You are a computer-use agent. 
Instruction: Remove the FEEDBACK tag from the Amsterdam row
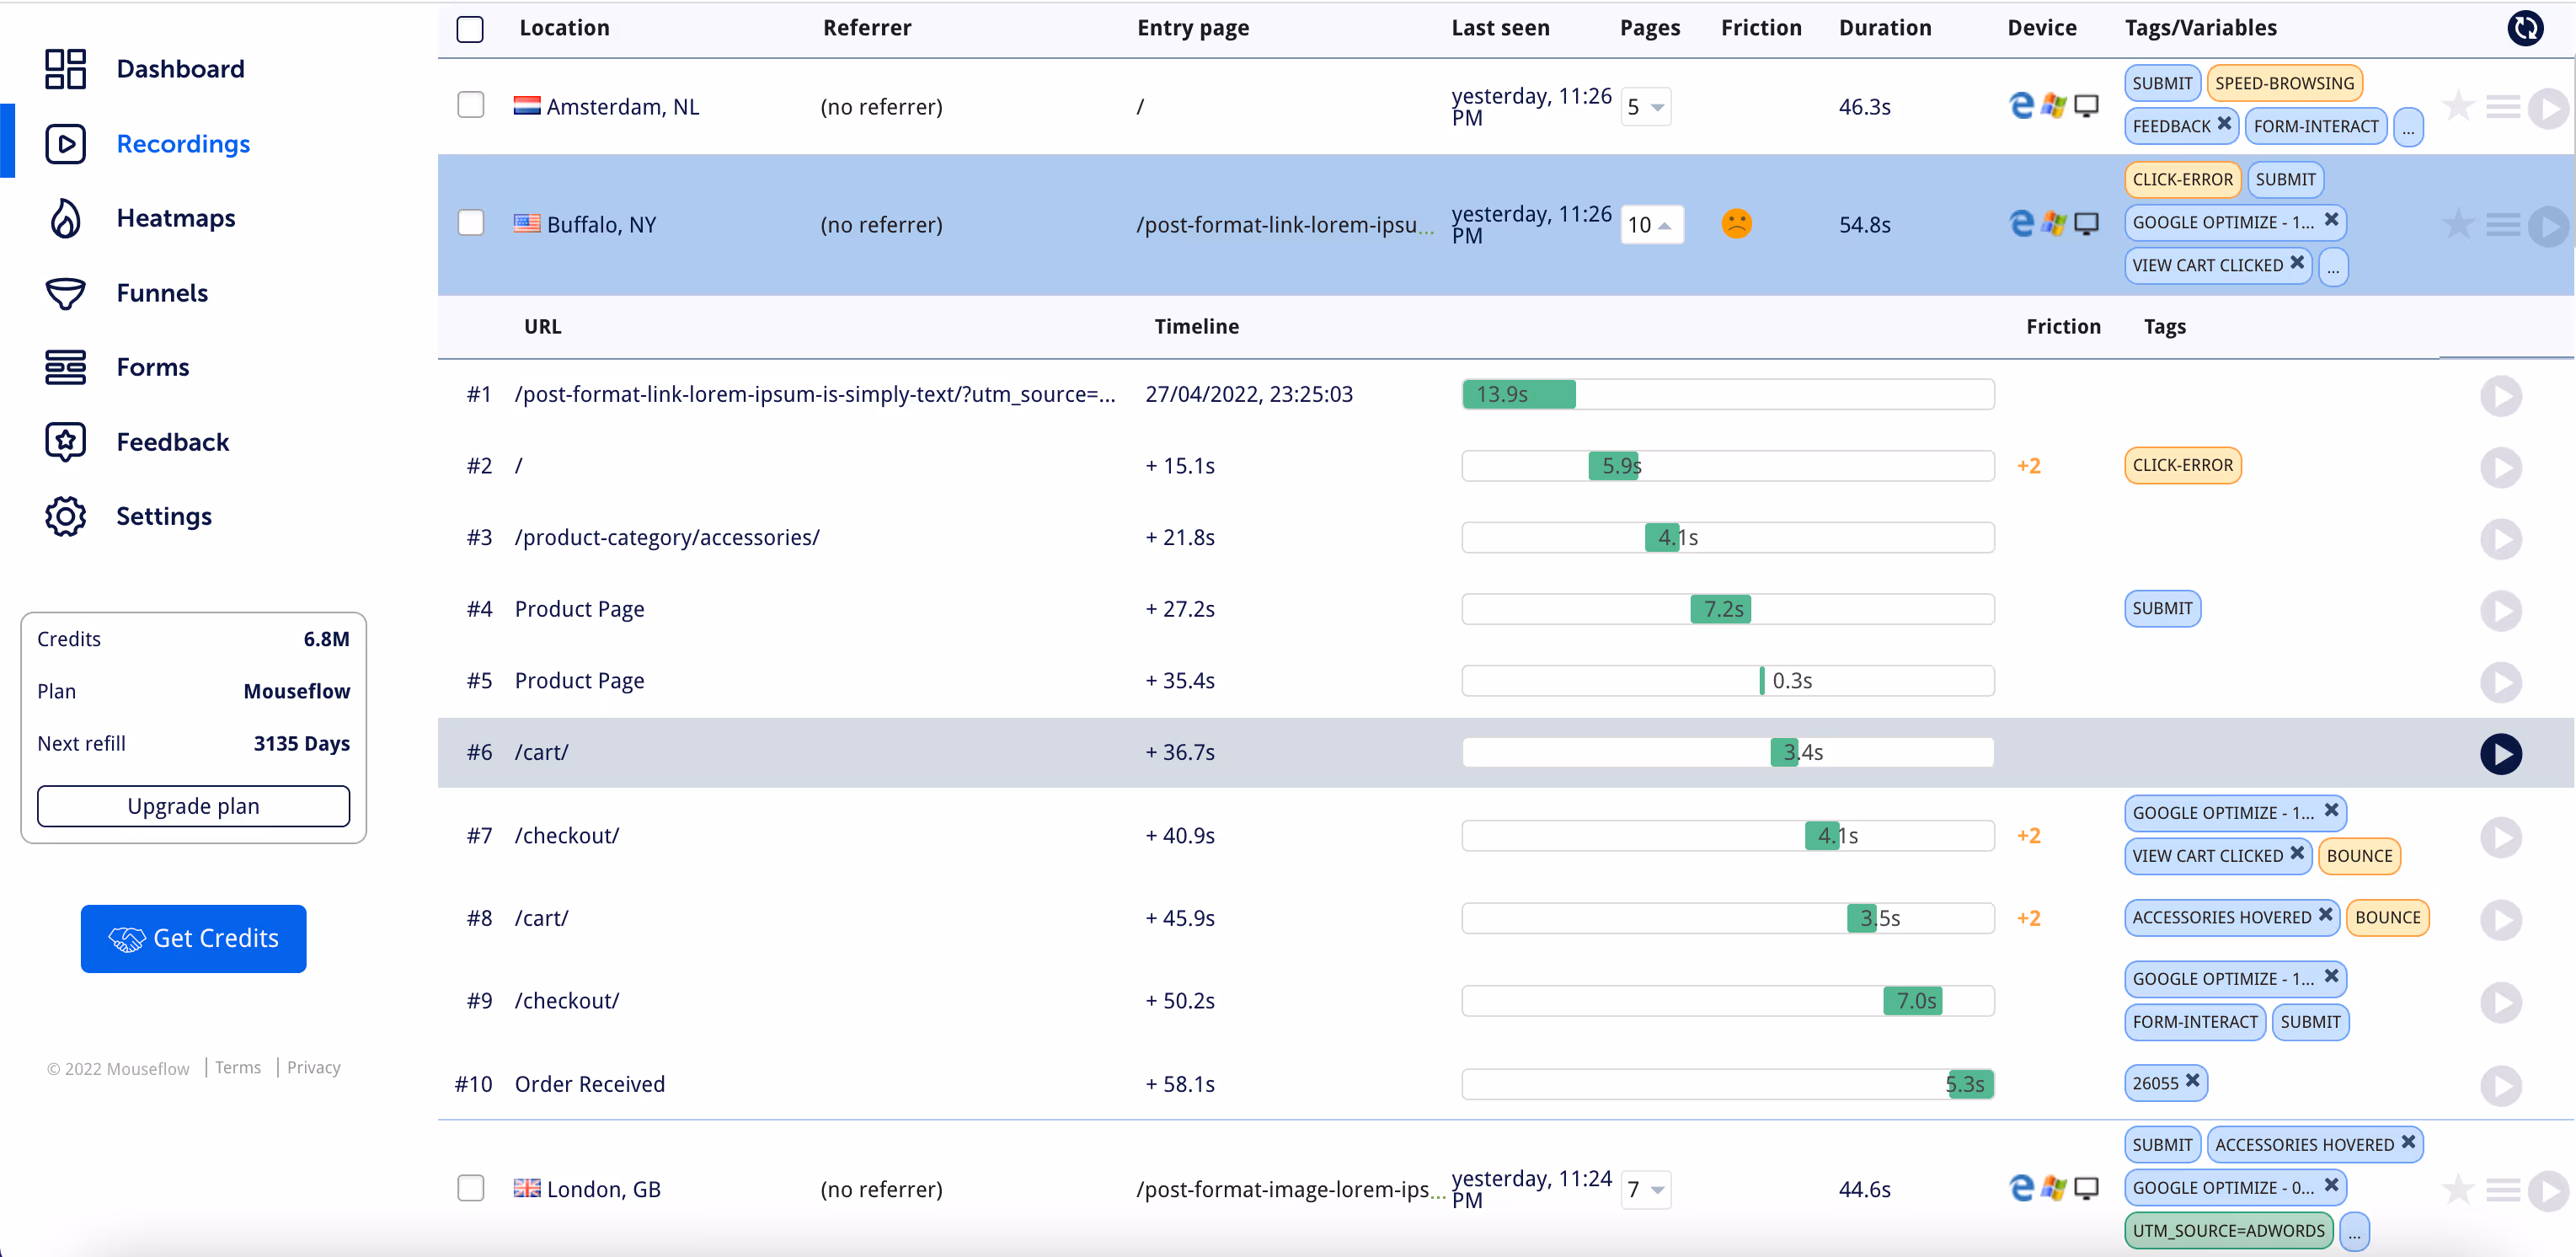coord(2225,124)
